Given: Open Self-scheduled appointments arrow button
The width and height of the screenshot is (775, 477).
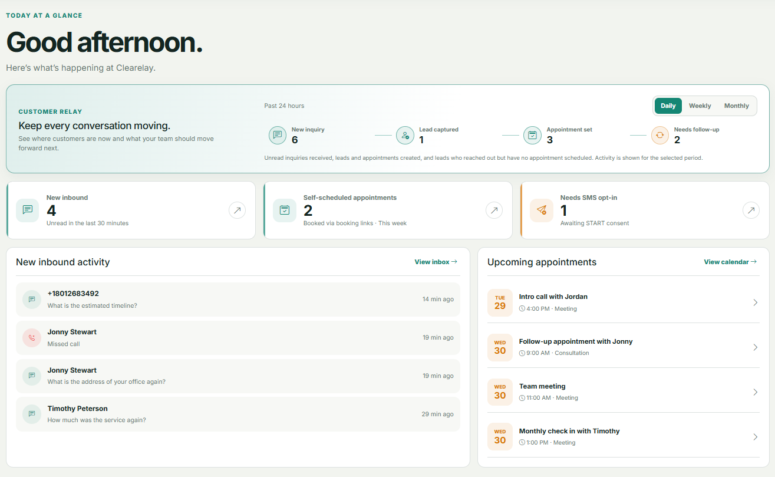Looking at the screenshot, I should (494, 210).
